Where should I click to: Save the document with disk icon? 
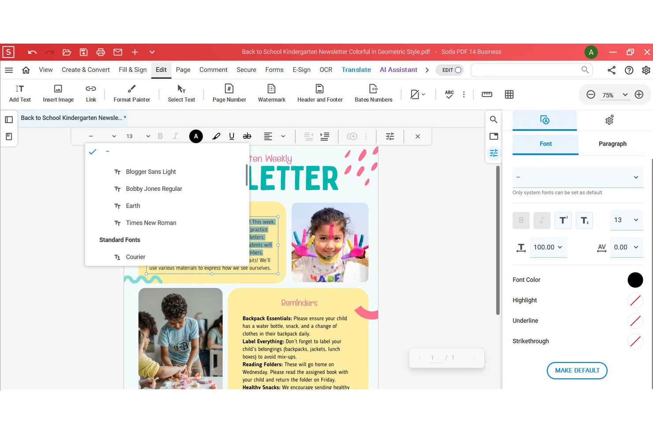(83, 52)
